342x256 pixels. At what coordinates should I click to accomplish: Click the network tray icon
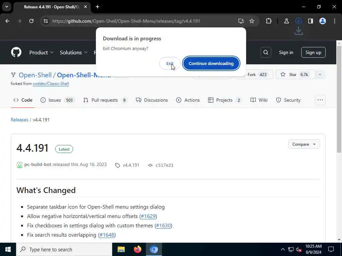point(291,249)
